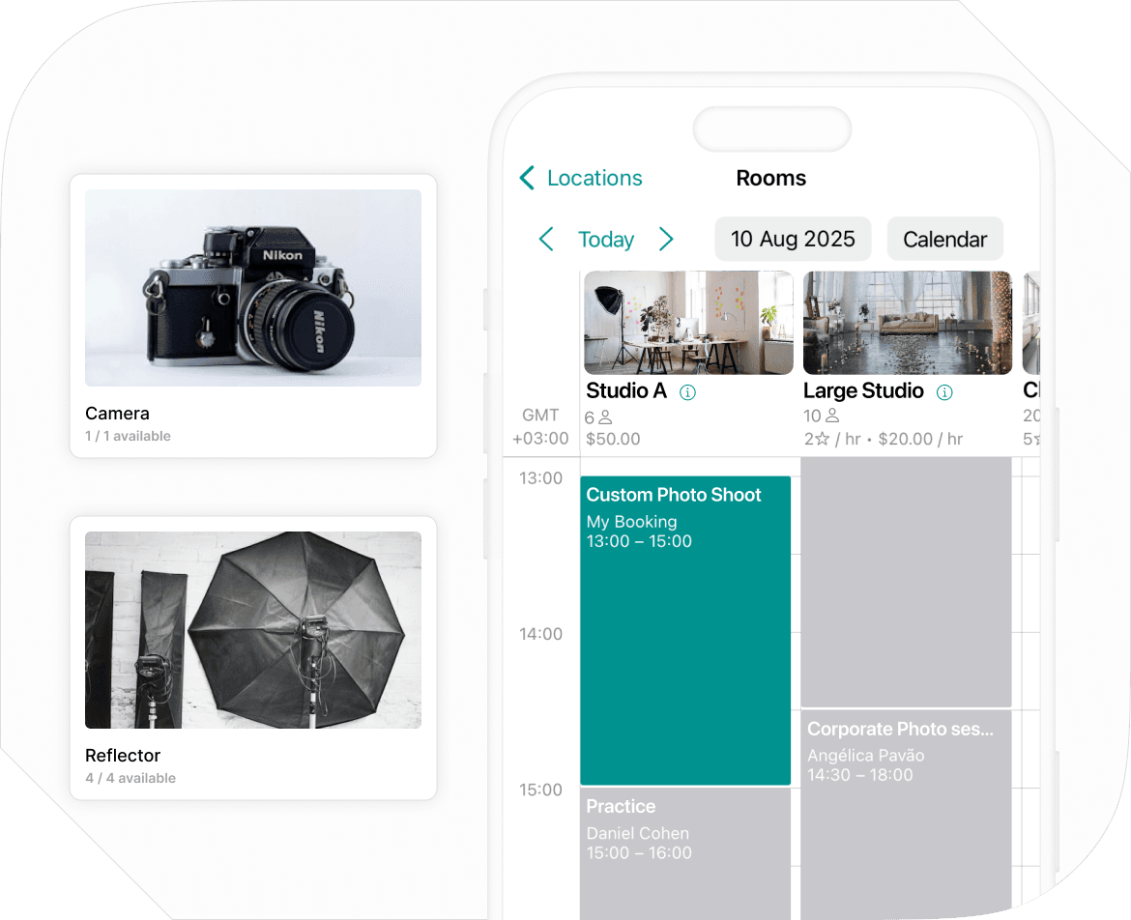The height and width of the screenshot is (920, 1131).
Task: Open the Studio A info icon
Action: pyautogui.click(x=687, y=391)
